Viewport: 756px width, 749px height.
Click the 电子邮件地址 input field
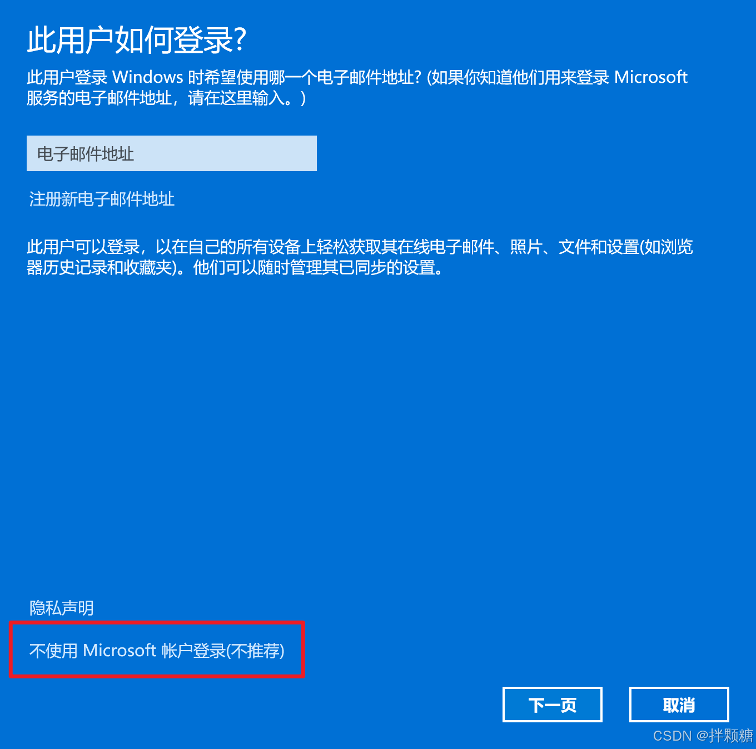[x=172, y=153]
